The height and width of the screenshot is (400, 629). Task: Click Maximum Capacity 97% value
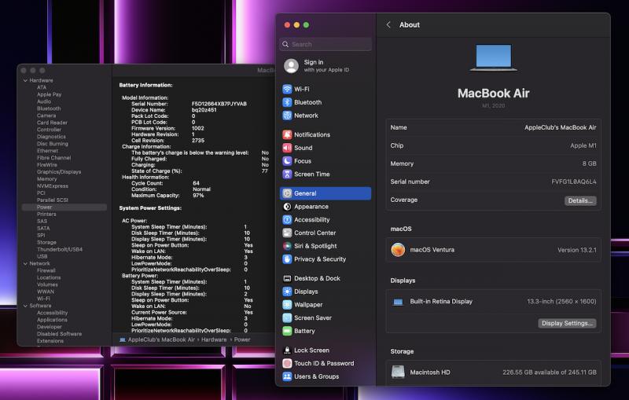point(198,196)
